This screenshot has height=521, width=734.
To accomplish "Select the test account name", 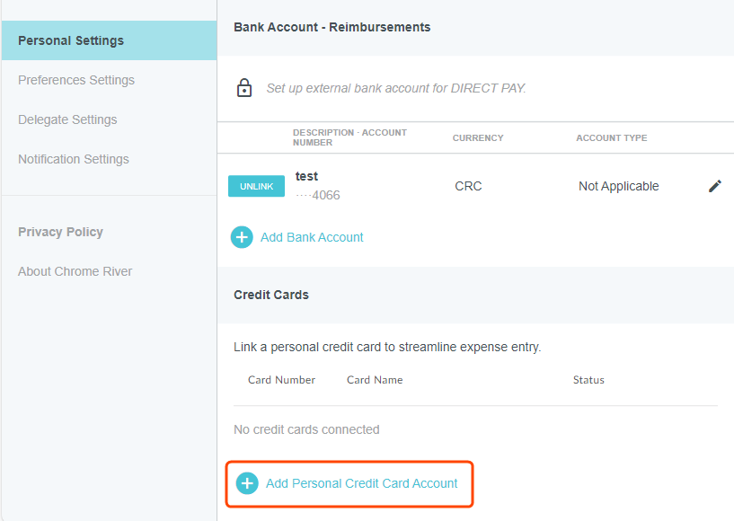I will pyautogui.click(x=306, y=176).
